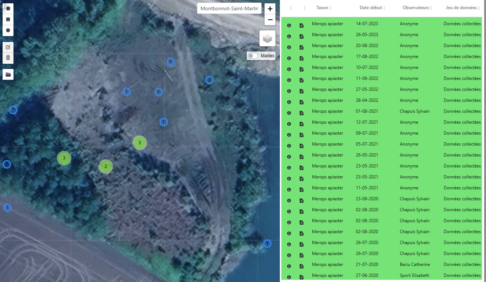Click the Montbonnot-Saint-Martin location search field
The height and width of the screenshot is (282, 486).
[x=229, y=8]
